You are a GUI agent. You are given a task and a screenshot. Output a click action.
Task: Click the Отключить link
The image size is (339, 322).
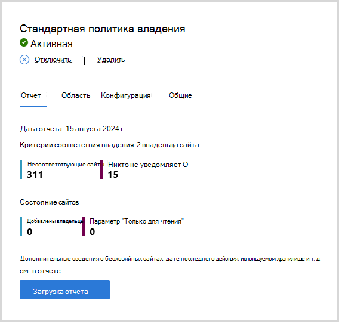click(x=53, y=60)
